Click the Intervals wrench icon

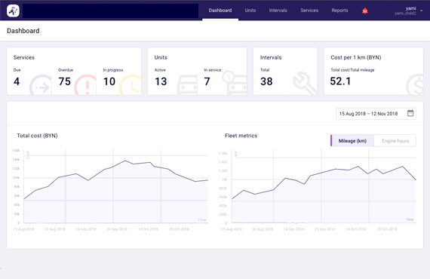(x=305, y=83)
